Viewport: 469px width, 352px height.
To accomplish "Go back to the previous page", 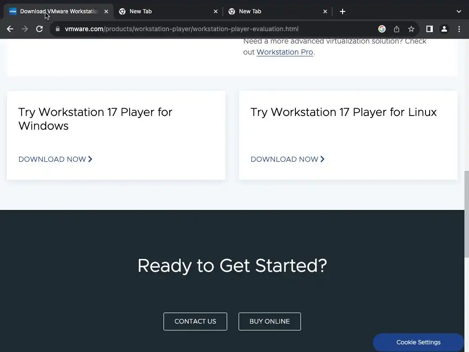I will pyautogui.click(x=10, y=29).
